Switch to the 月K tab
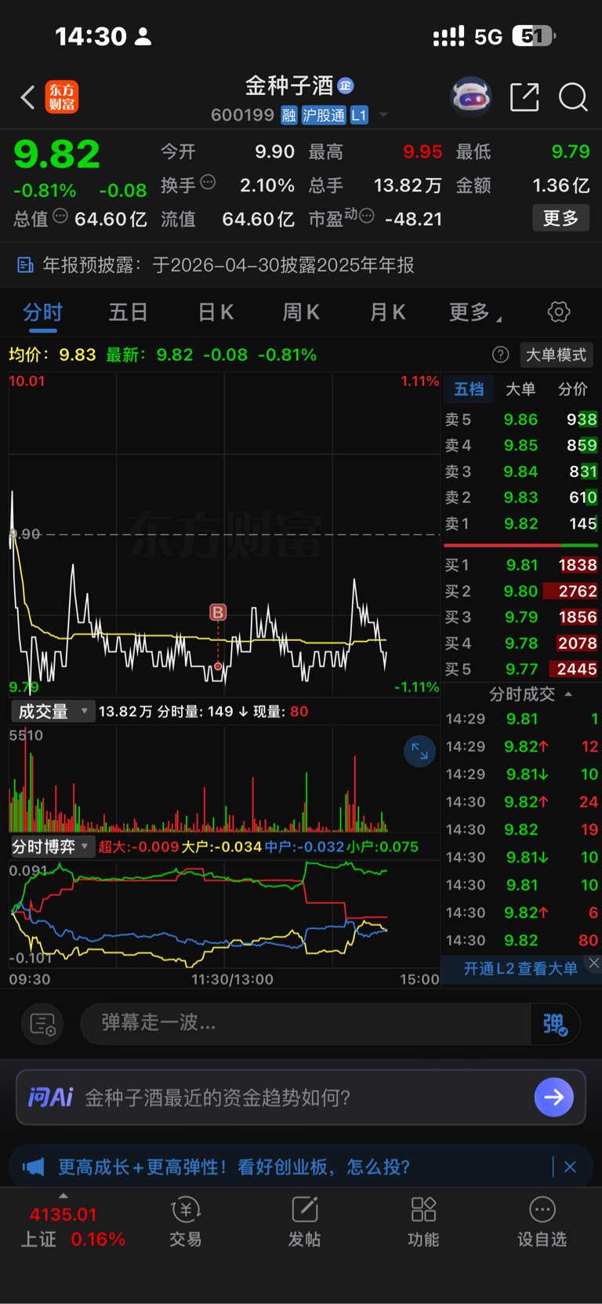The width and height of the screenshot is (602, 1304). [x=387, y=312]
